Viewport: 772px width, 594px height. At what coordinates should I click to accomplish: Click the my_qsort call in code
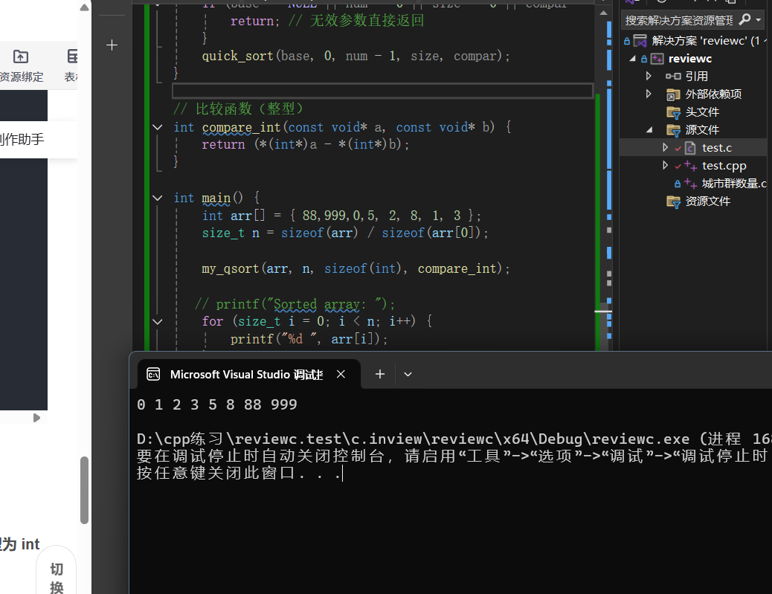(230, 268)
